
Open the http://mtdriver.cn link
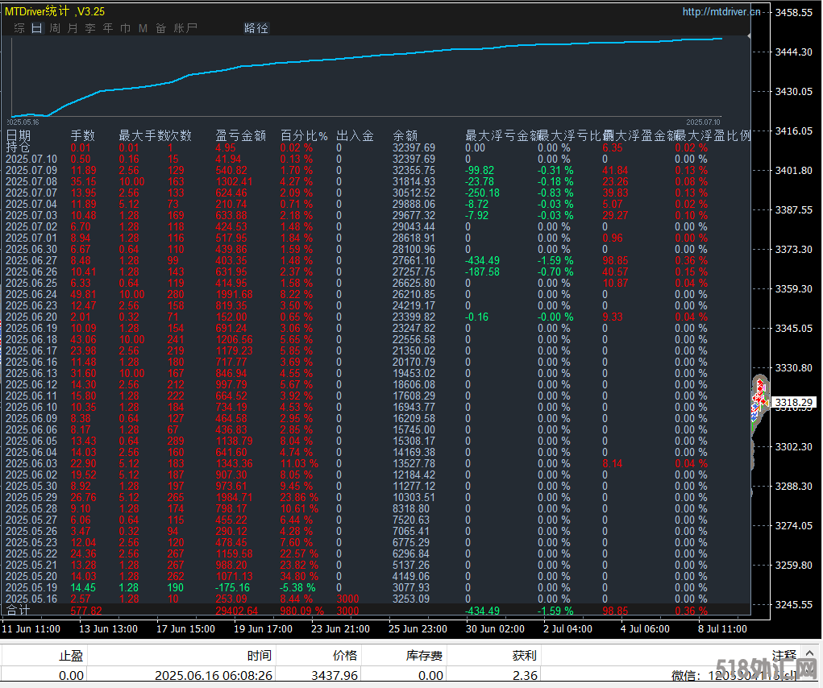(x=721, y=11)
